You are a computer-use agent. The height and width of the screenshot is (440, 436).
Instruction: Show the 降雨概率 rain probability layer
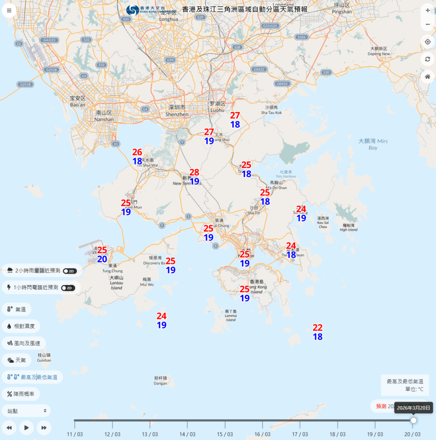20,394
